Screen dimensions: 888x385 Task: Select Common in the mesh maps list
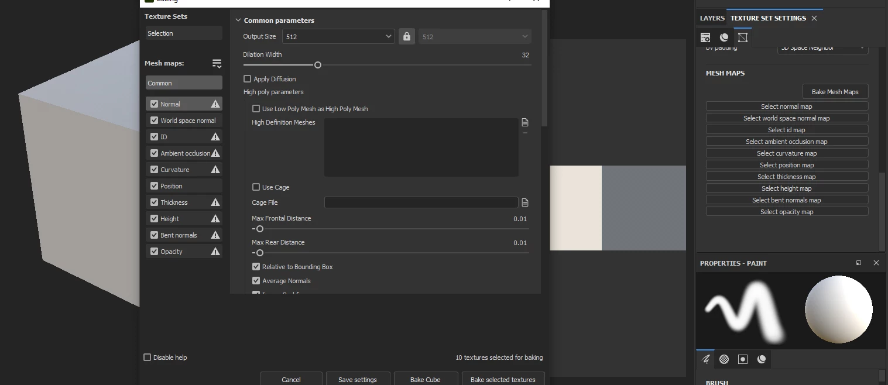click(x=184, y=83)
